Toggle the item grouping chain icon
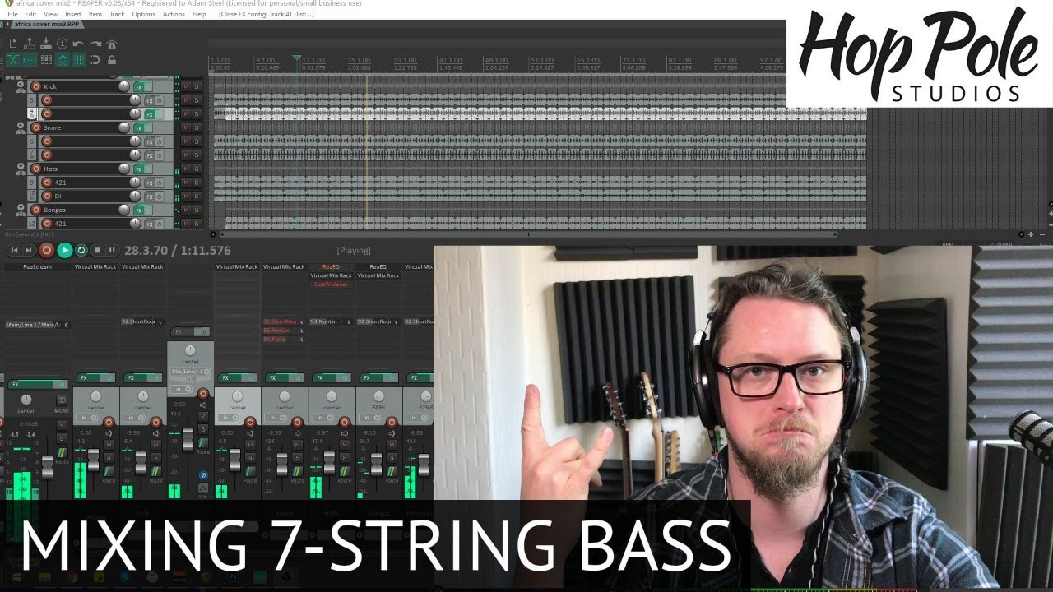Image resolution: width=1053 pixels, height=592 pixels. (x=30, y=60)
